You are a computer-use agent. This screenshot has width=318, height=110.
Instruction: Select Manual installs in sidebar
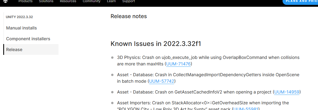[21, 28]
